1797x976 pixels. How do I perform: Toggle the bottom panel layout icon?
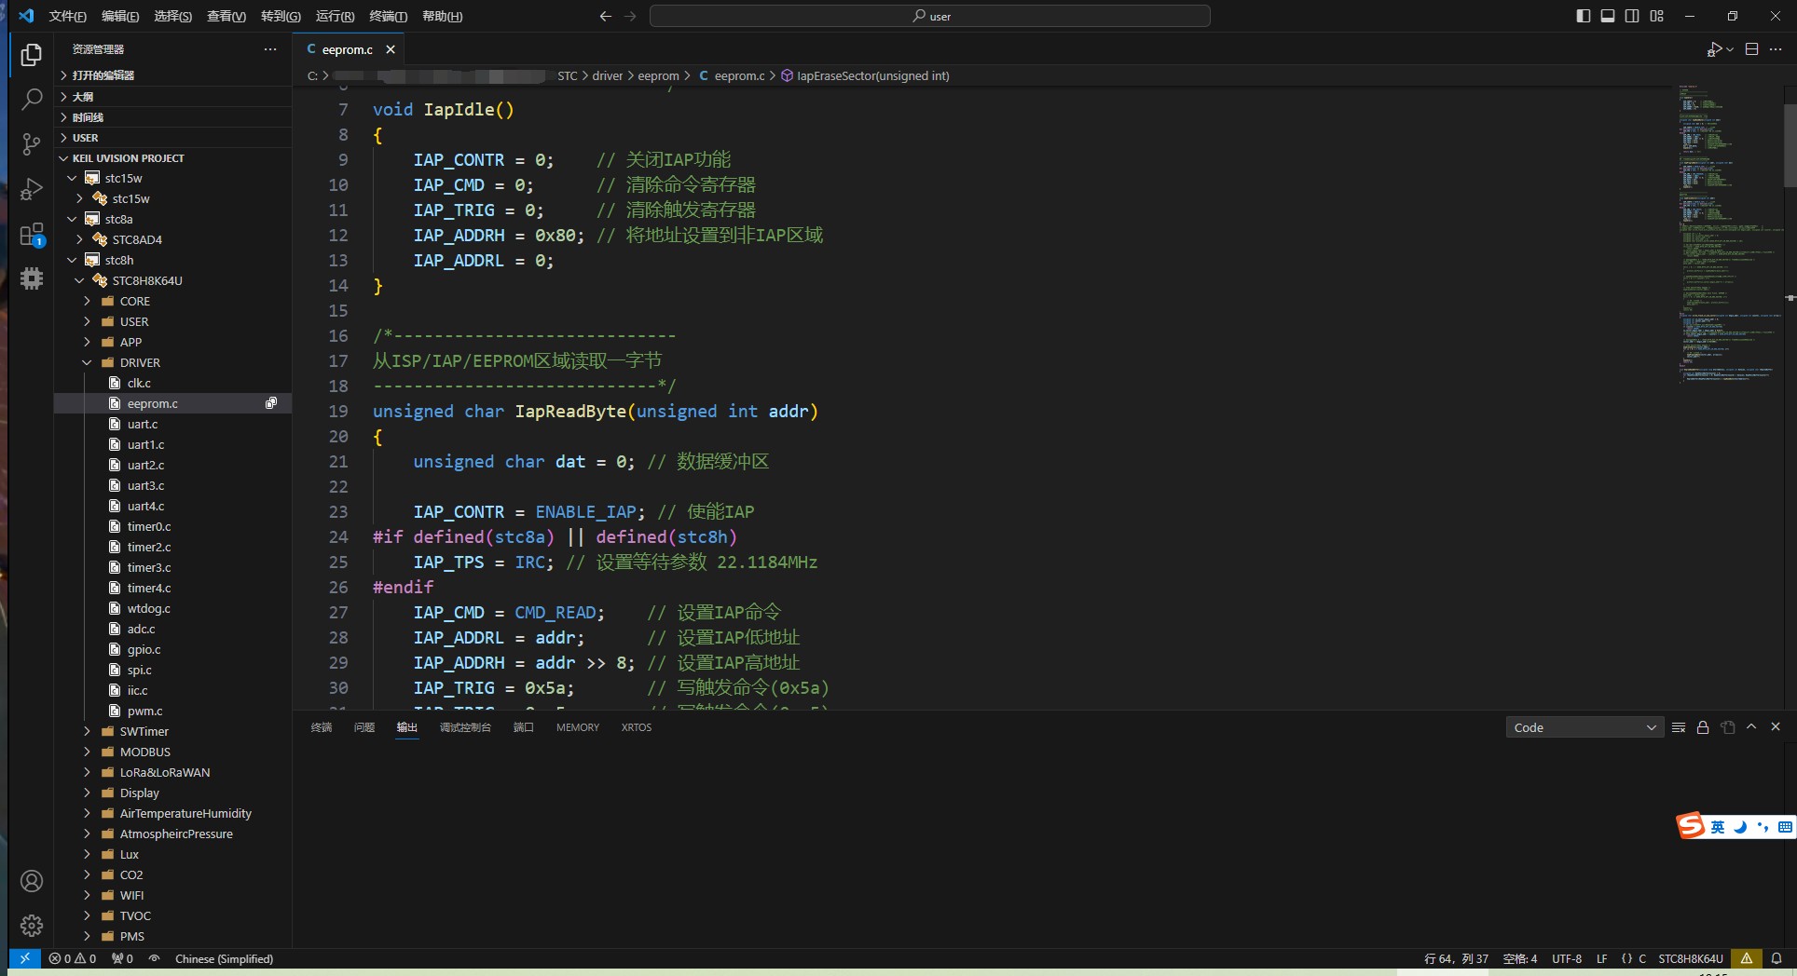tap(1608, 16)
